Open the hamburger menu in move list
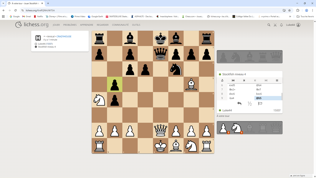This screenshot has height=178, width=316. (277, 80)
